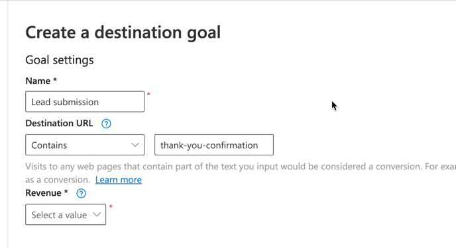This screenshot has width=456, height=248.
Task: Follow the 'Learn more' link
Action: 119,180
